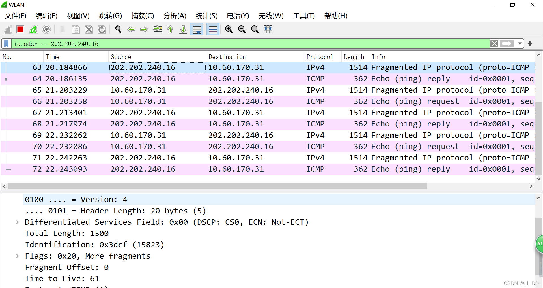Image resolution: width=543 pixels, height=288 pixels.
Task: Restart the current capture
Action: (33, 29)
